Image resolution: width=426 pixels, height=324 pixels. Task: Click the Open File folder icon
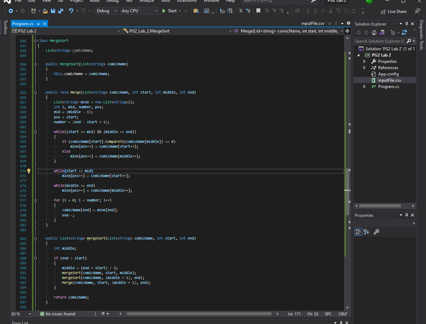pos(45,11)
